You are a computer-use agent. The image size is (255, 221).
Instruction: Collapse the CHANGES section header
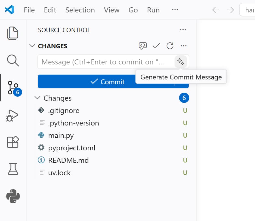click(33, 46)
